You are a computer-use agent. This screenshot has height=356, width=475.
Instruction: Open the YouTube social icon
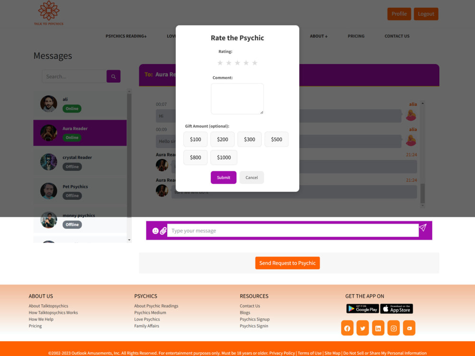409,328
